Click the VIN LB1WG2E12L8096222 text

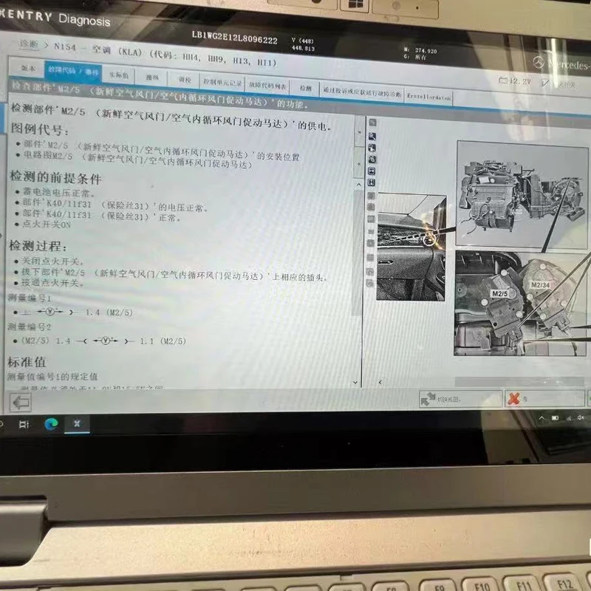pyautogui.click(x=234, y=38)
